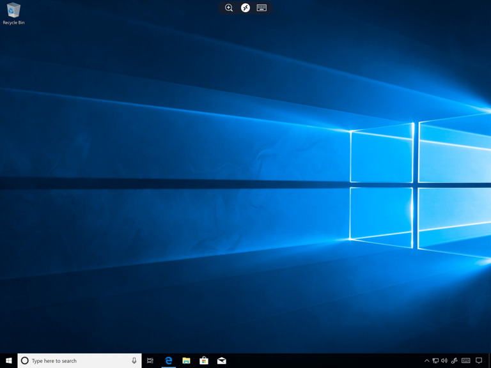Launch Microsoft Edge from the taskbar

168,360
